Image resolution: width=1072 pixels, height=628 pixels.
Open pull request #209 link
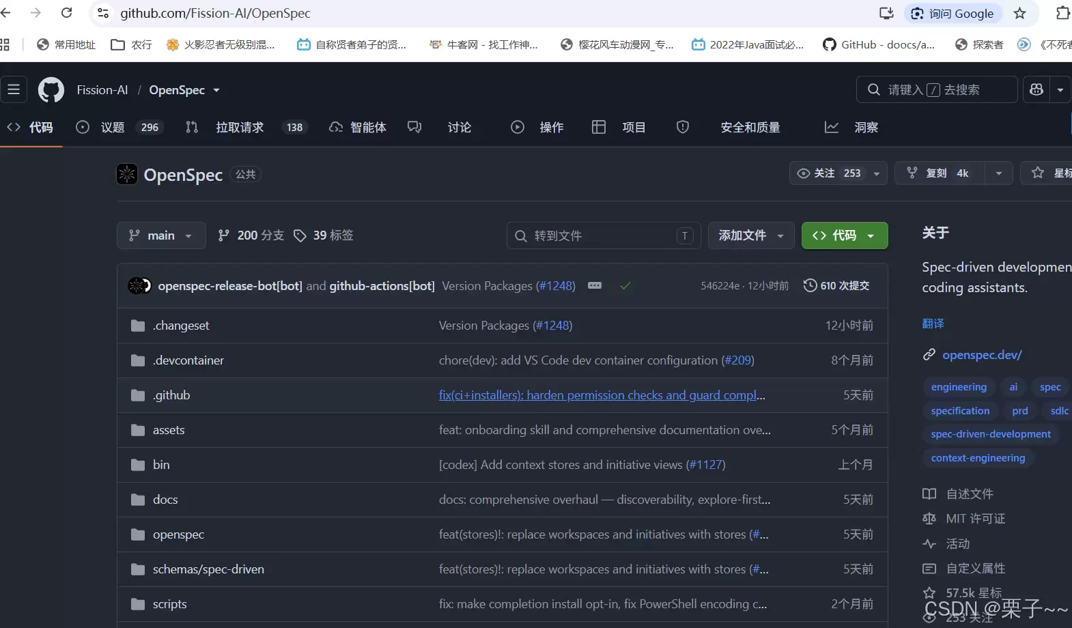(x=738, y=360)
